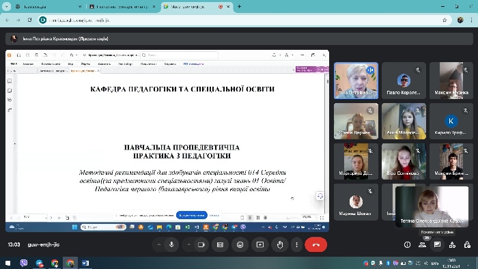Open more options three-dot menu
The height and width of the screenshot is (269, 478).
point(296,244)
